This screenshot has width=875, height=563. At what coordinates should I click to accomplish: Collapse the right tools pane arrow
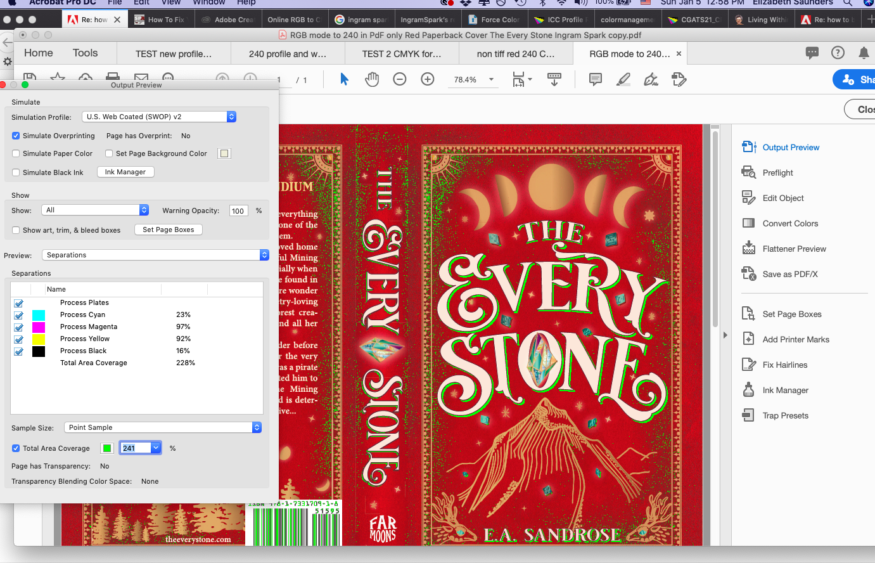(x=725, y=335)
